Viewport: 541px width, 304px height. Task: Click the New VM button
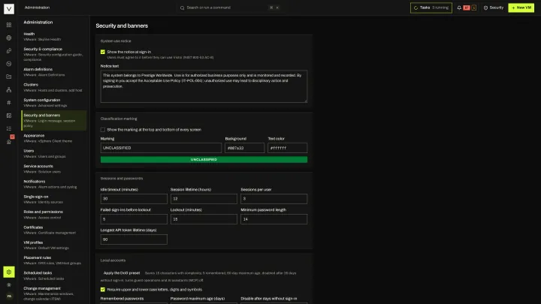point(521,8)
